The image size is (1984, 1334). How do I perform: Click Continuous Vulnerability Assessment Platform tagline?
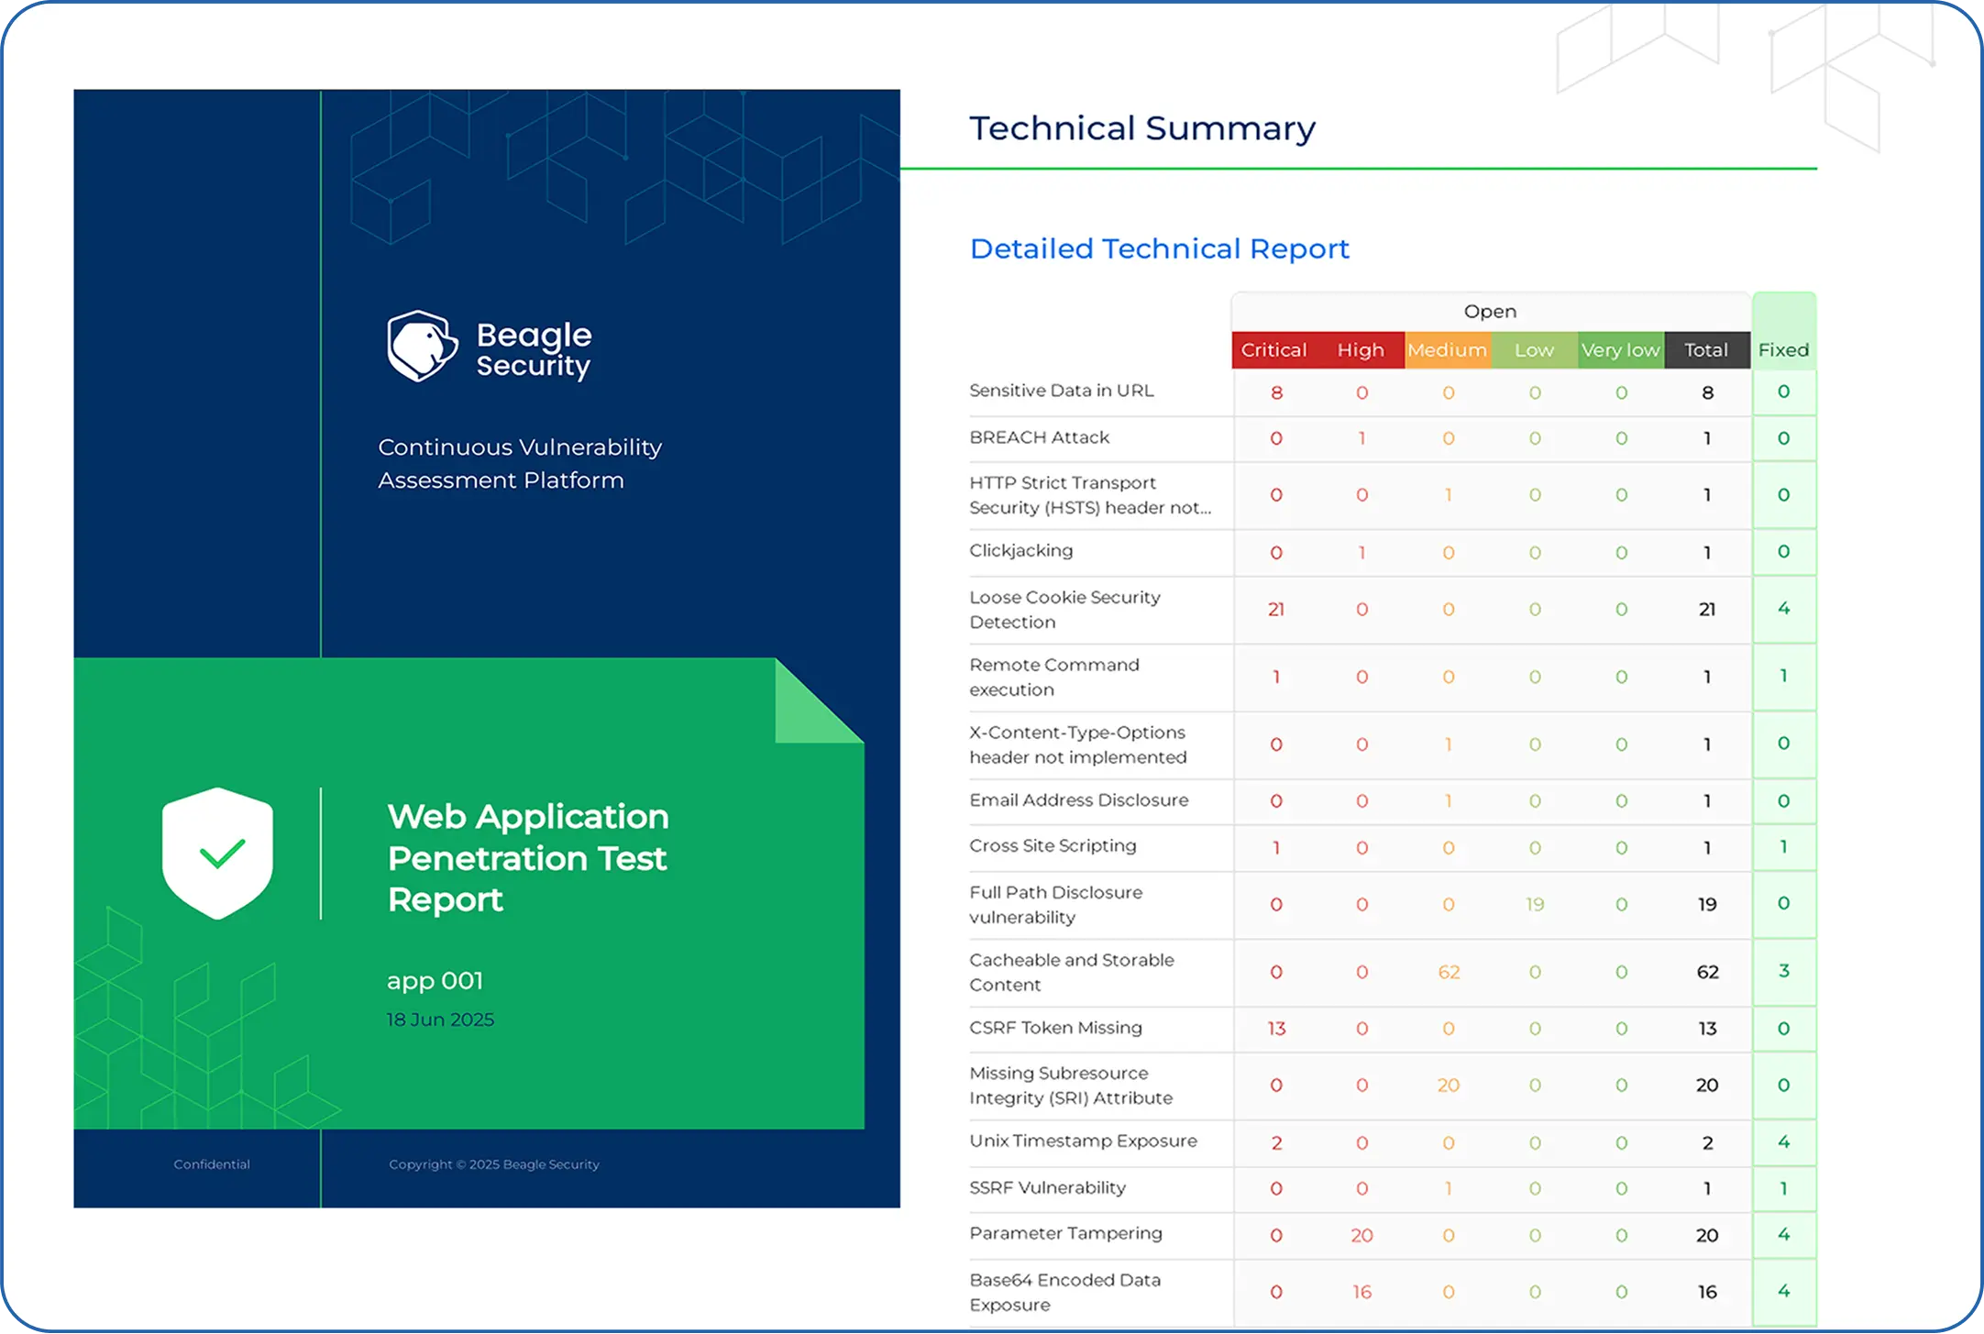tap(520, 464)
